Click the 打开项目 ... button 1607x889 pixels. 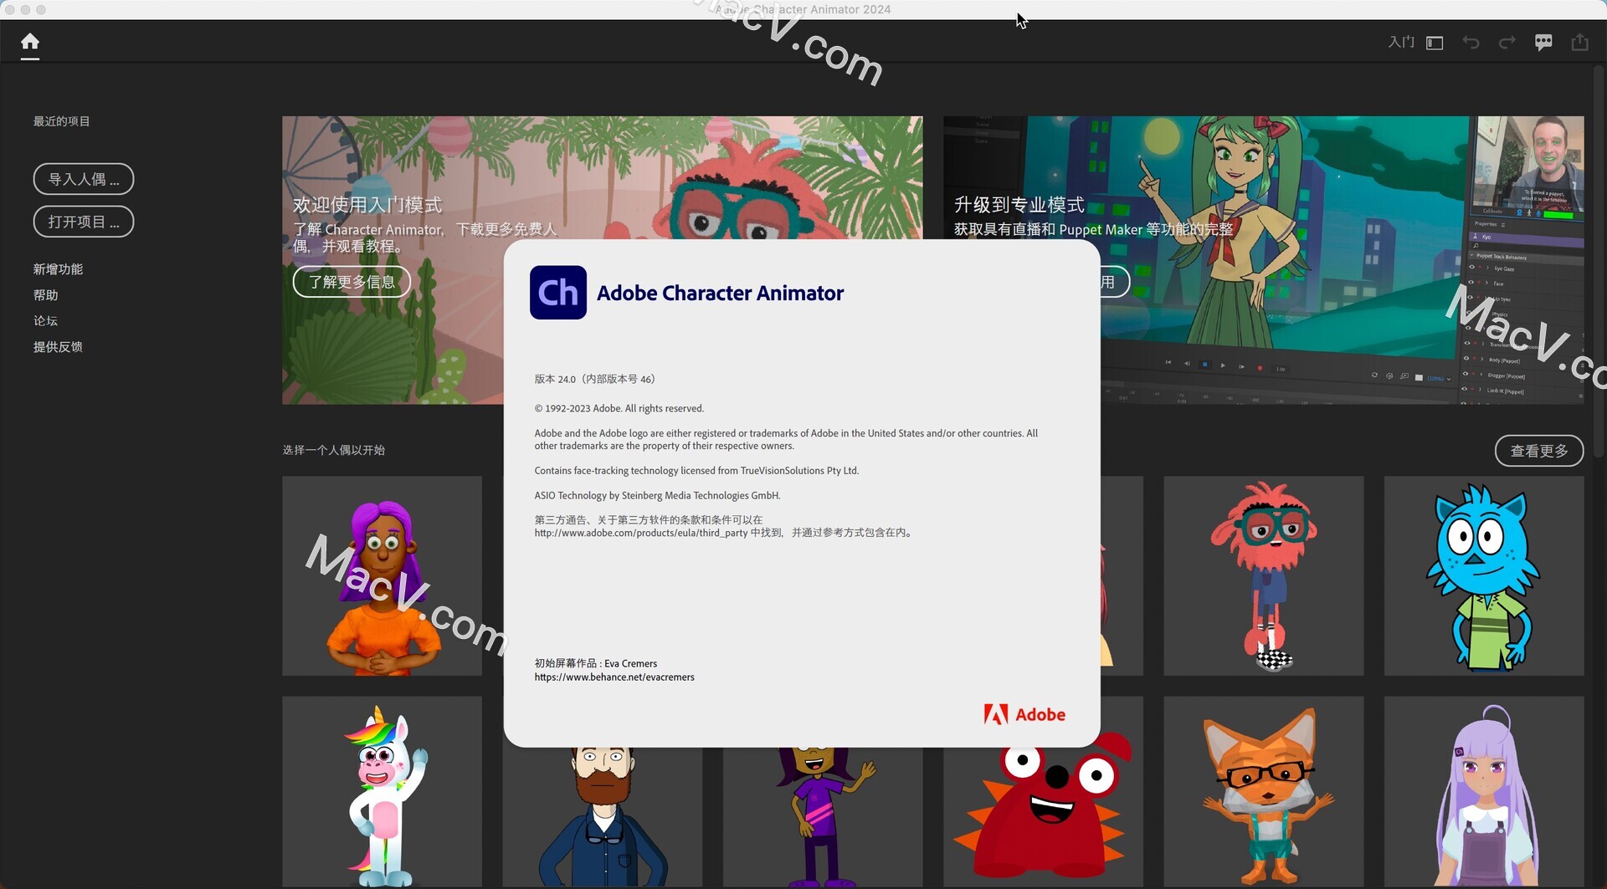pyautogui.click(x=84, y=222)
